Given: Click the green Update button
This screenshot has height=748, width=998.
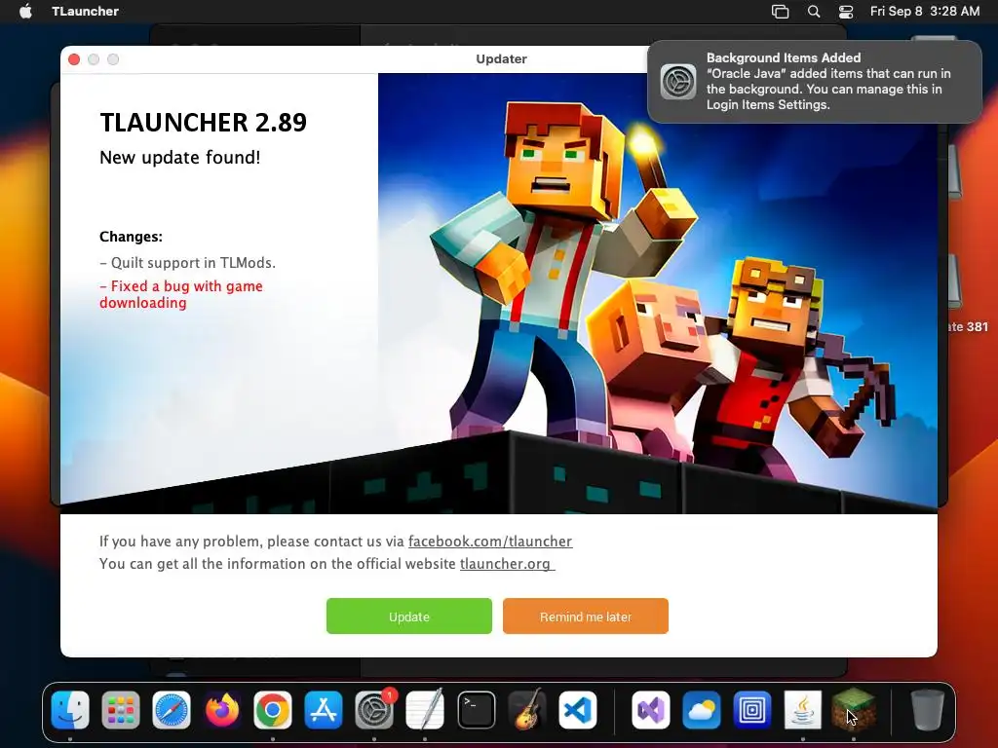Looking at the screenshot, I should click(408, 616).
